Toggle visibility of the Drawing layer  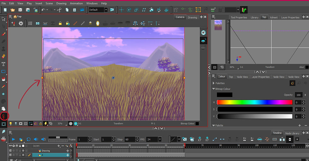[x=10, y=151]
